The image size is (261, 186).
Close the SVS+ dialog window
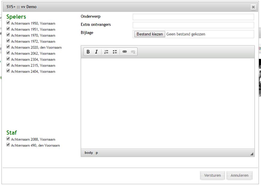[x=253, y=7]
